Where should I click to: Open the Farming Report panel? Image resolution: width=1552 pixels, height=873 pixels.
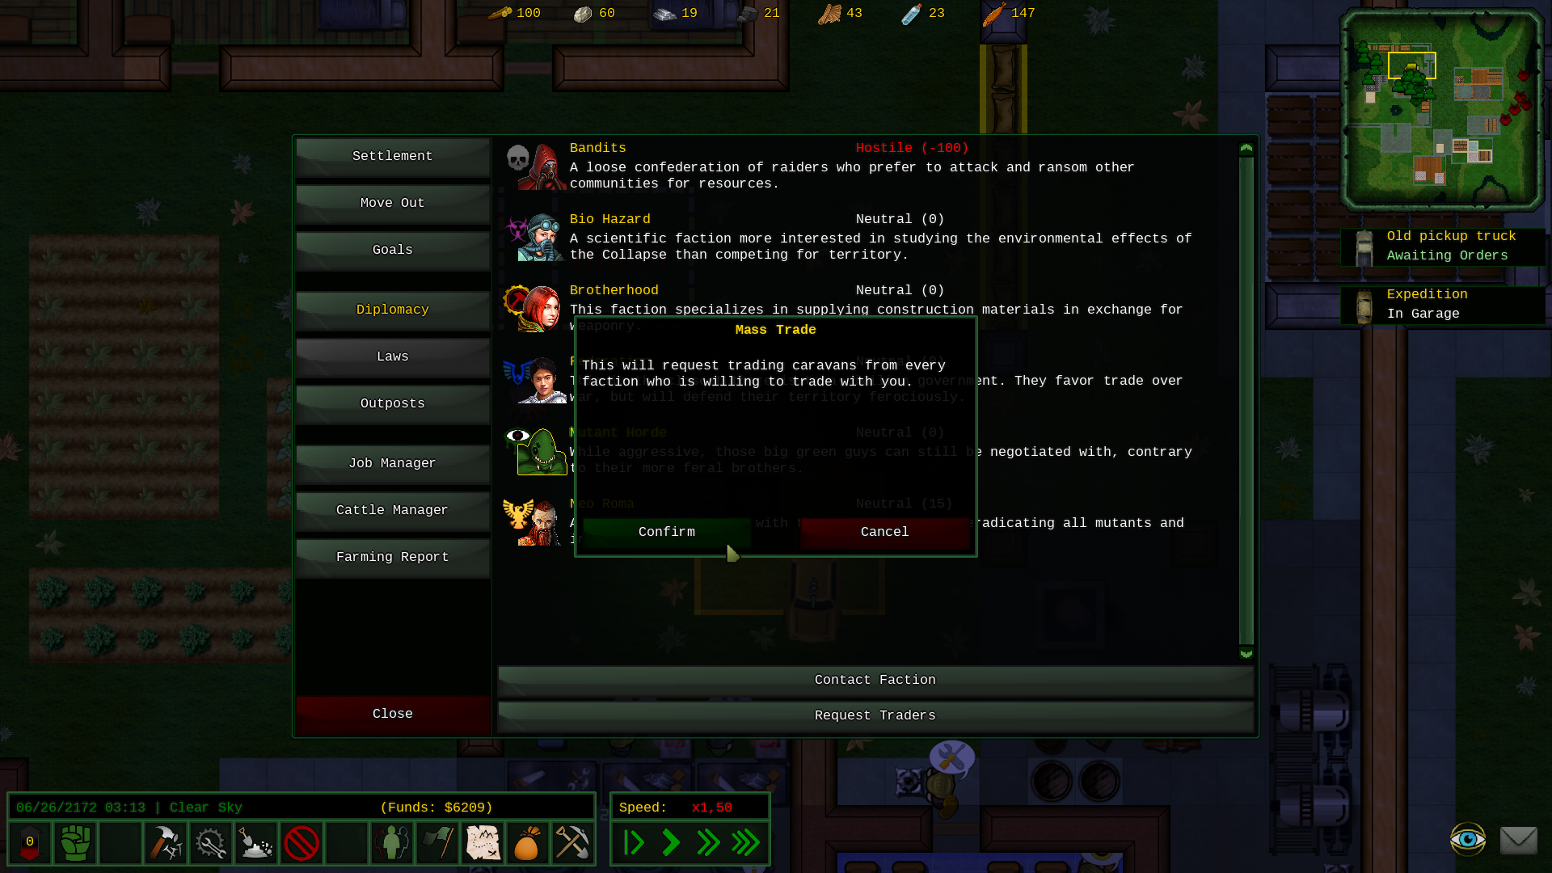pyautogui.click(x=392, y=555)
